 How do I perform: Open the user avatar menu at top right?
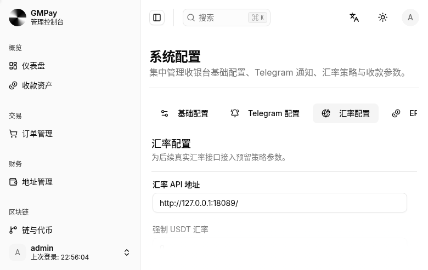point(410,18)
